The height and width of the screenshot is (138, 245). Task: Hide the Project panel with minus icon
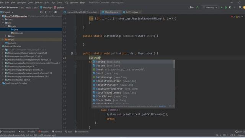point(60,12)
